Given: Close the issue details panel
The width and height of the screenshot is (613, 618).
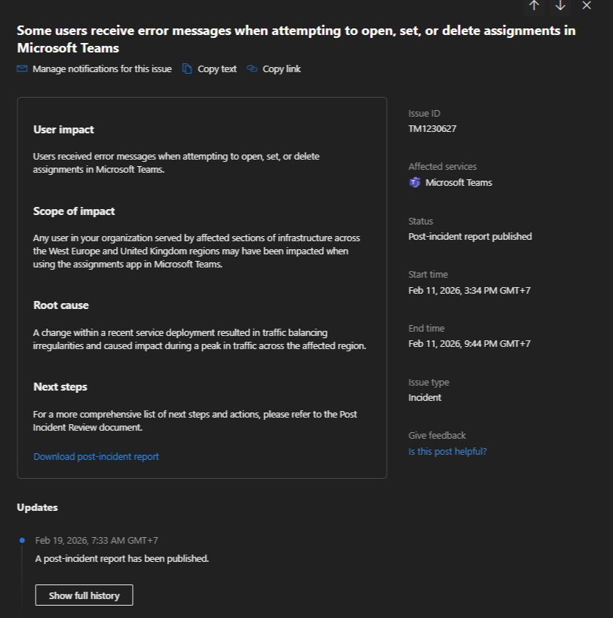Looking at the screenshot, I should 587,5.
